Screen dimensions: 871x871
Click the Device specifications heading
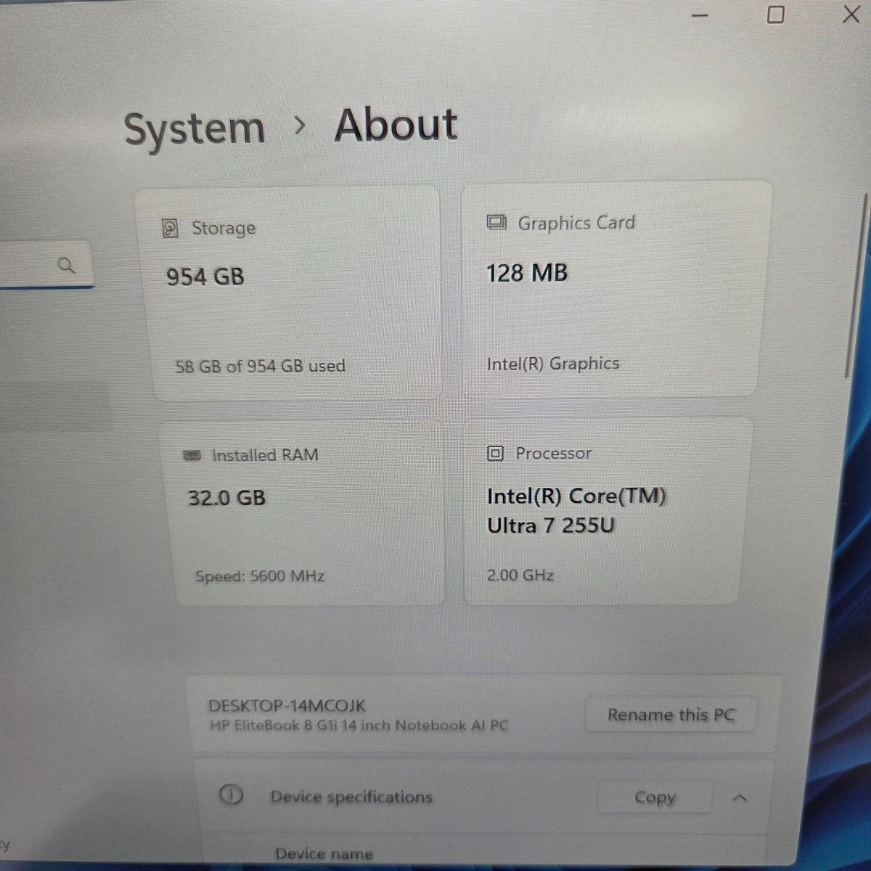coord(351,797)
